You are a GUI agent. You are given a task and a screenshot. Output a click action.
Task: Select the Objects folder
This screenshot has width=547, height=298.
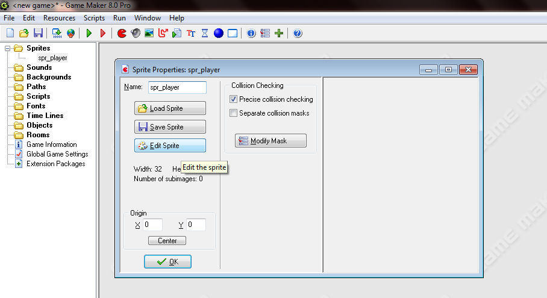coord(39,125)
